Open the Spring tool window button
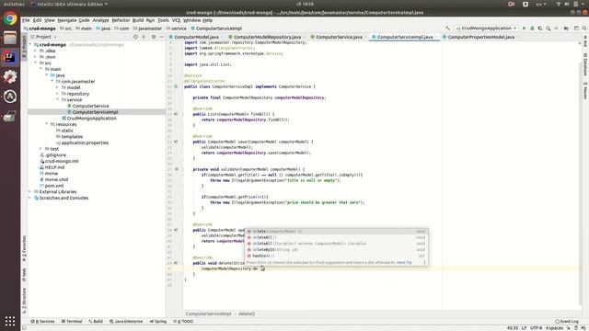This screenshot has height=331, width=589. pyautogui.click(x=158, y=321)
